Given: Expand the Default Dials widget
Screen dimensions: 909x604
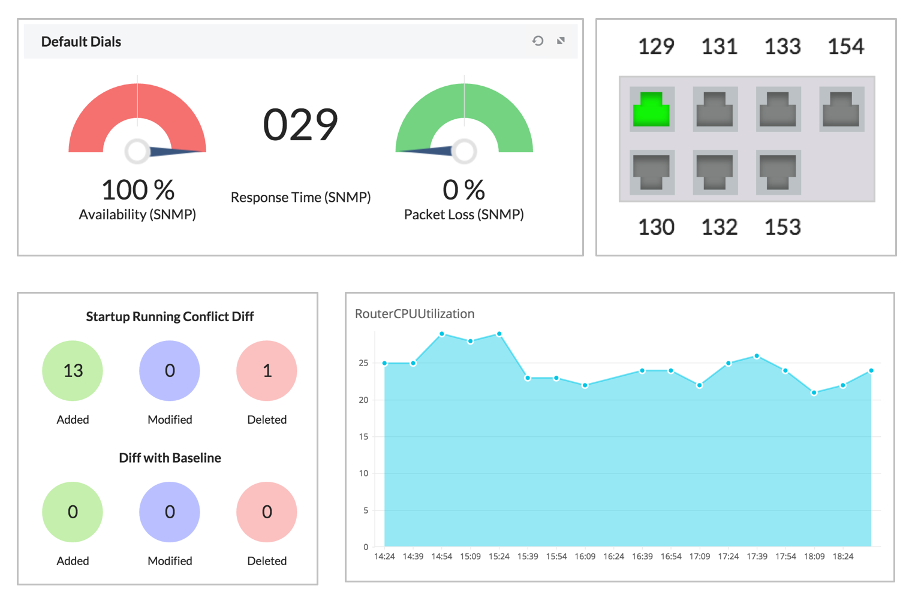Looking at the screenshot, I should 561,41.
